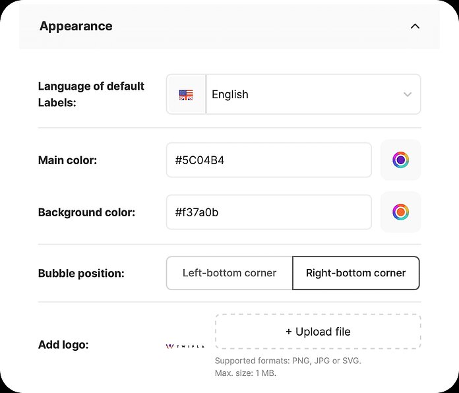
Task: Click the 'Language of default Labels' label
Action: coord(91,94)
